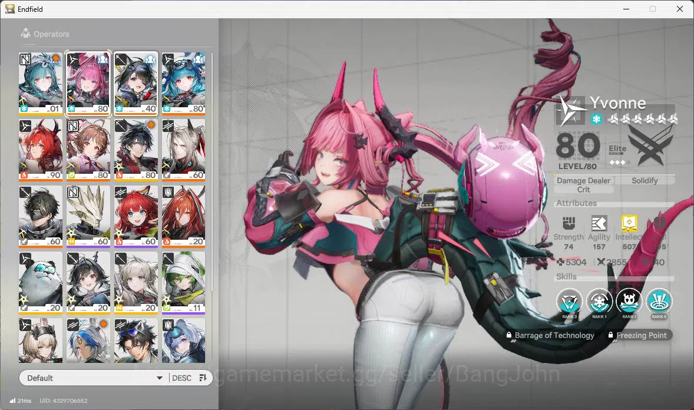Image resolution: width=694 pixels, height=410 pixels.
Task: Select the cream-haired girl operator level 20
Action: coord(136,283)
